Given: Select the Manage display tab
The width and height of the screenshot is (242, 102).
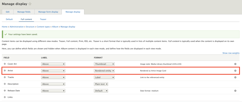Looking at the screenshot, I should pyautogui.click(x=73, y=12).
